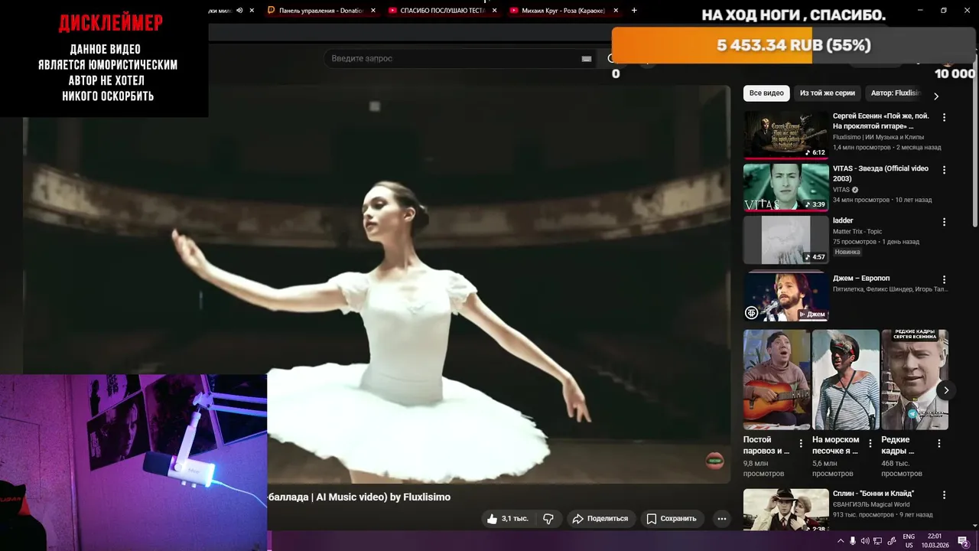This screenshot has height=551, width=979.
Task: Click the lips avatar watermark on video
Action: (714, 460)
